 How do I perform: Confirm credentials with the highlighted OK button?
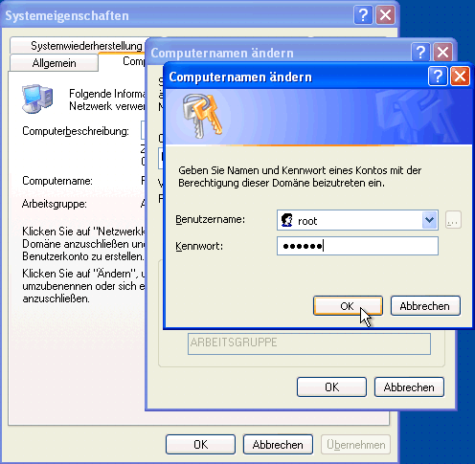[x=348, y=306]
